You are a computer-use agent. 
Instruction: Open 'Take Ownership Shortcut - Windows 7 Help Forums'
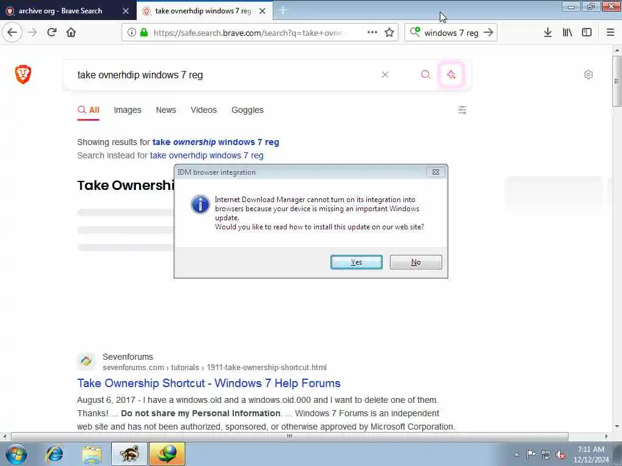pyautogui.click(x=209, y=383)
